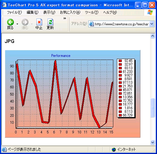
Task: Open the お気に入り(A) menu
Action: tap(70, 12)
